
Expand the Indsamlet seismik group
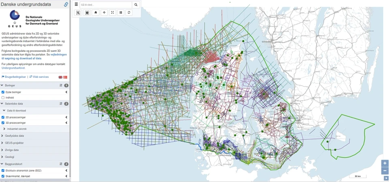(35, 129)
